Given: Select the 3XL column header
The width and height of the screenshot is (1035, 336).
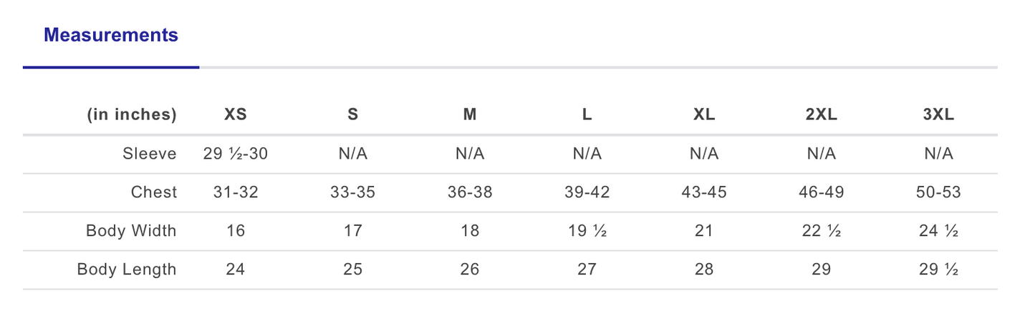Looking at the screenshot, I should [x=938, y=114].
